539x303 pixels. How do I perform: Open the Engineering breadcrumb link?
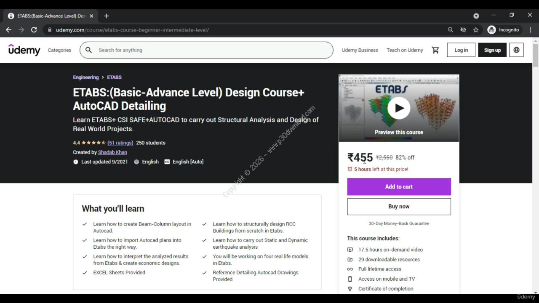(85, 77)
